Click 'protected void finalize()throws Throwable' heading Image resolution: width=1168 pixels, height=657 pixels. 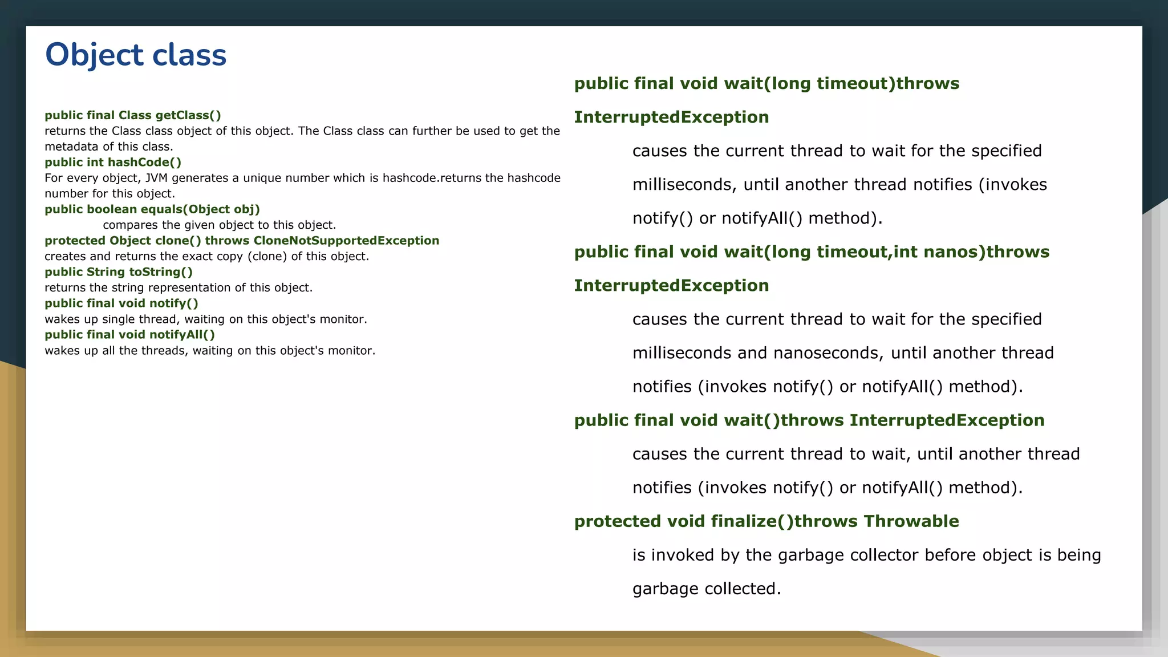766,521
